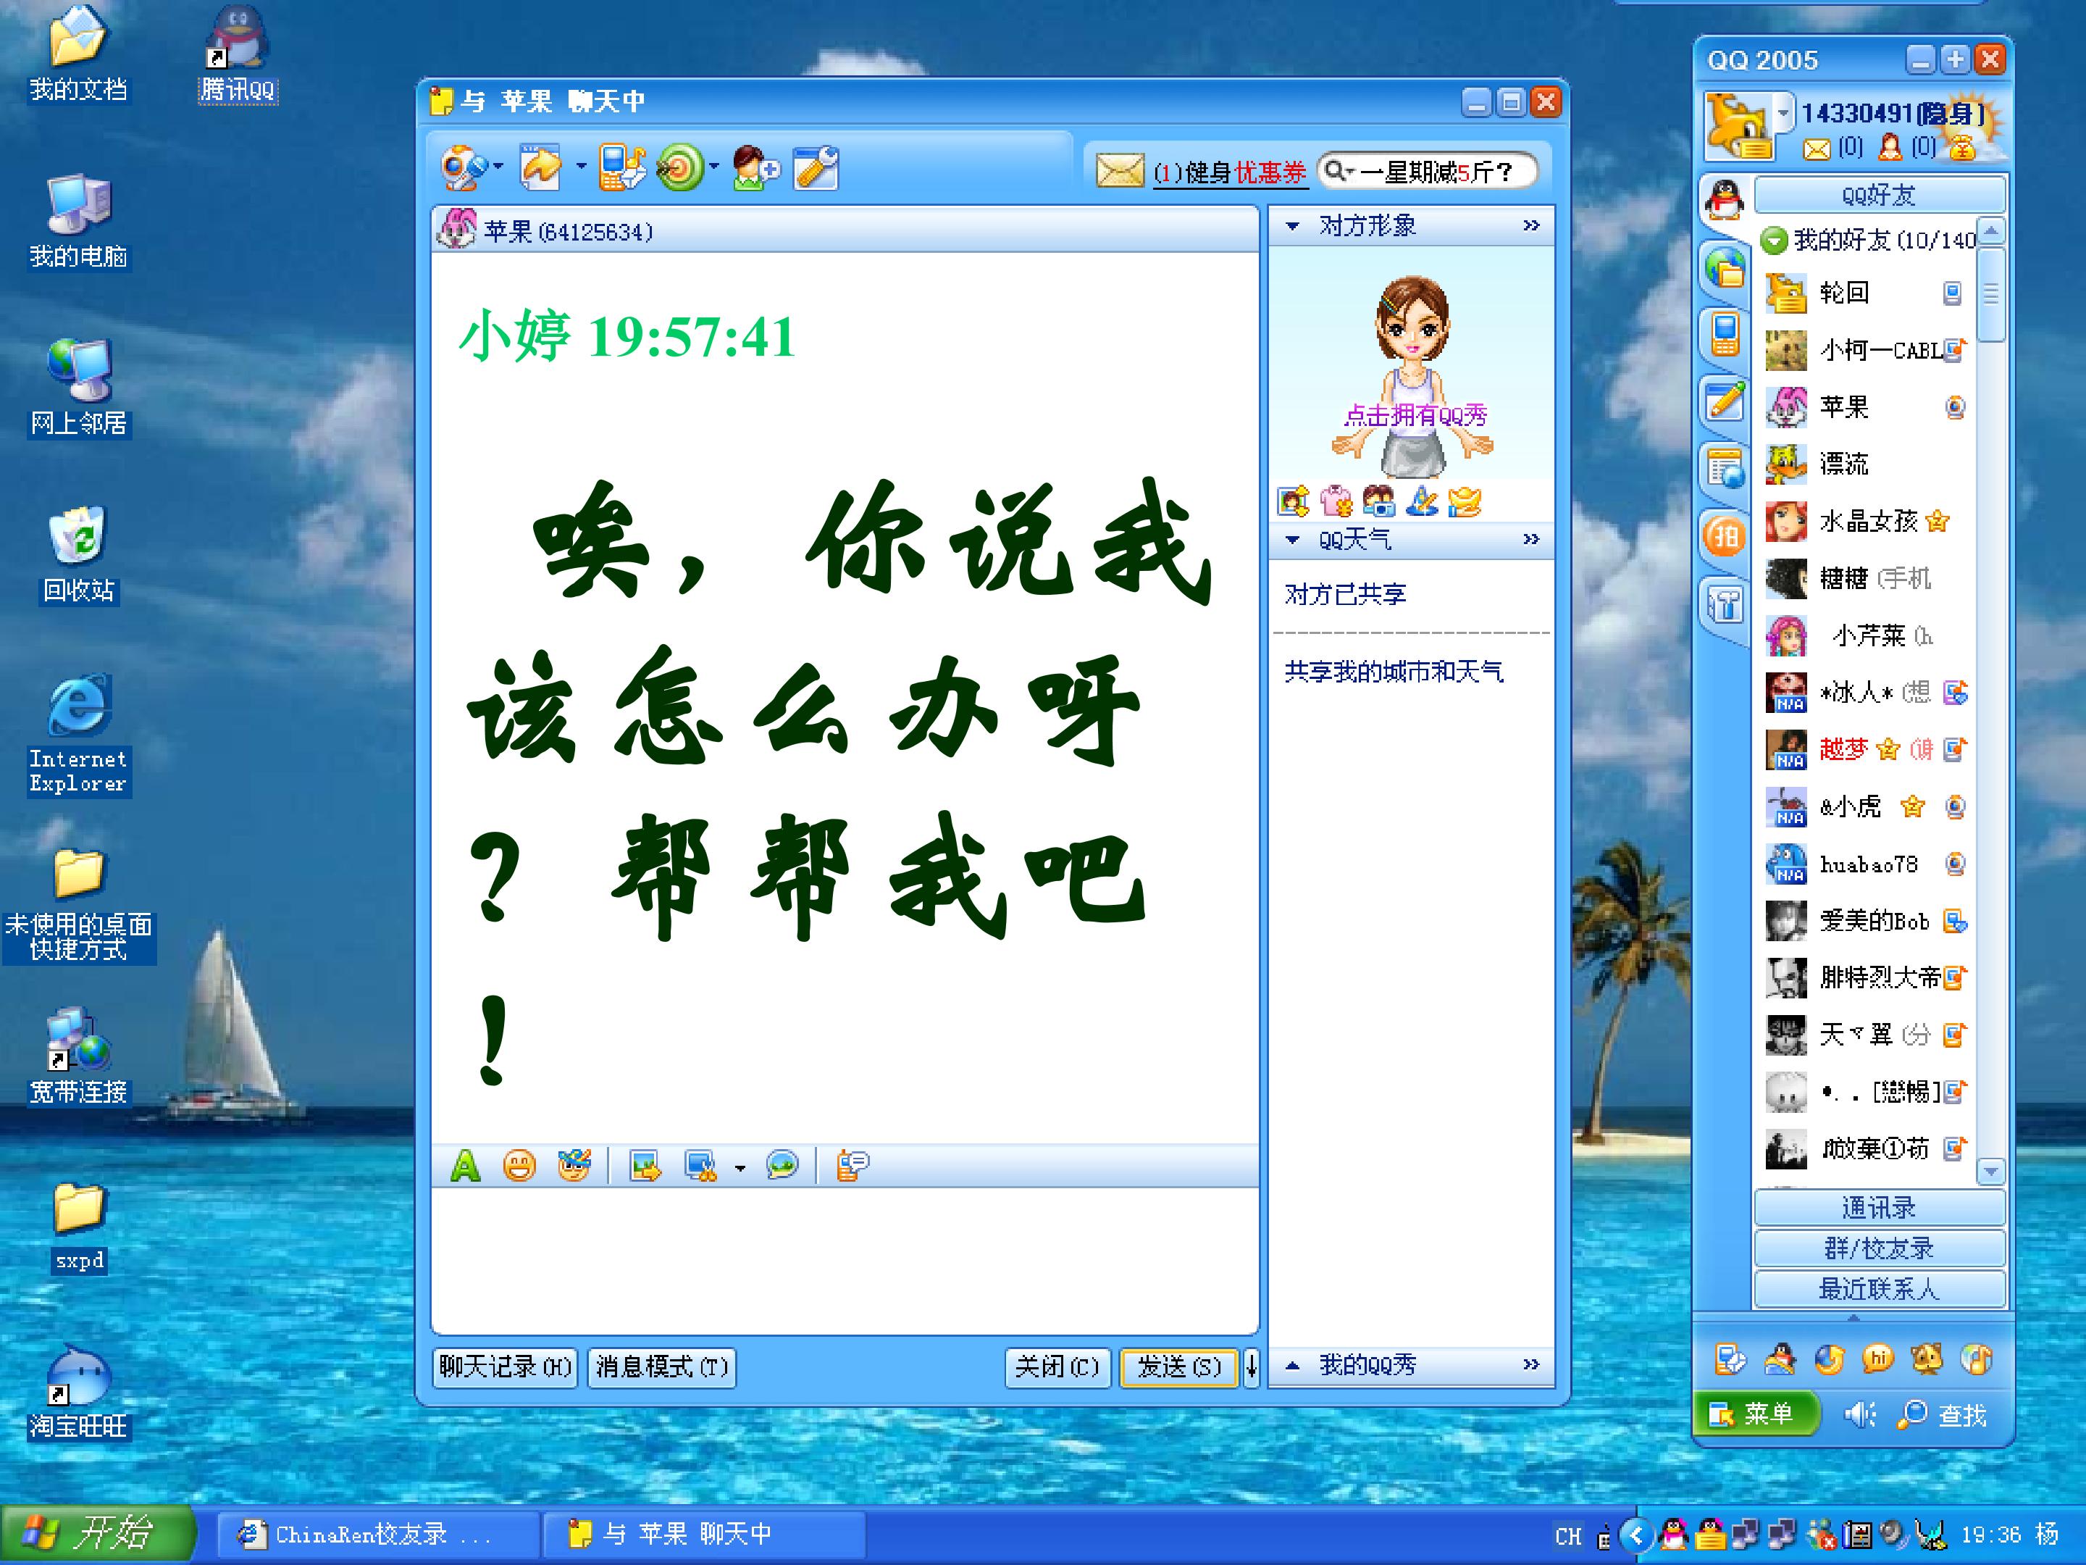The width and height of the screenshot is (2086, 1565).
Task: Click the magic emoticon icon
Action: pos(574,1166)
